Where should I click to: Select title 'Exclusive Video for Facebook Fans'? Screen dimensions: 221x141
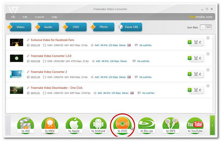(x=52, y=40)
